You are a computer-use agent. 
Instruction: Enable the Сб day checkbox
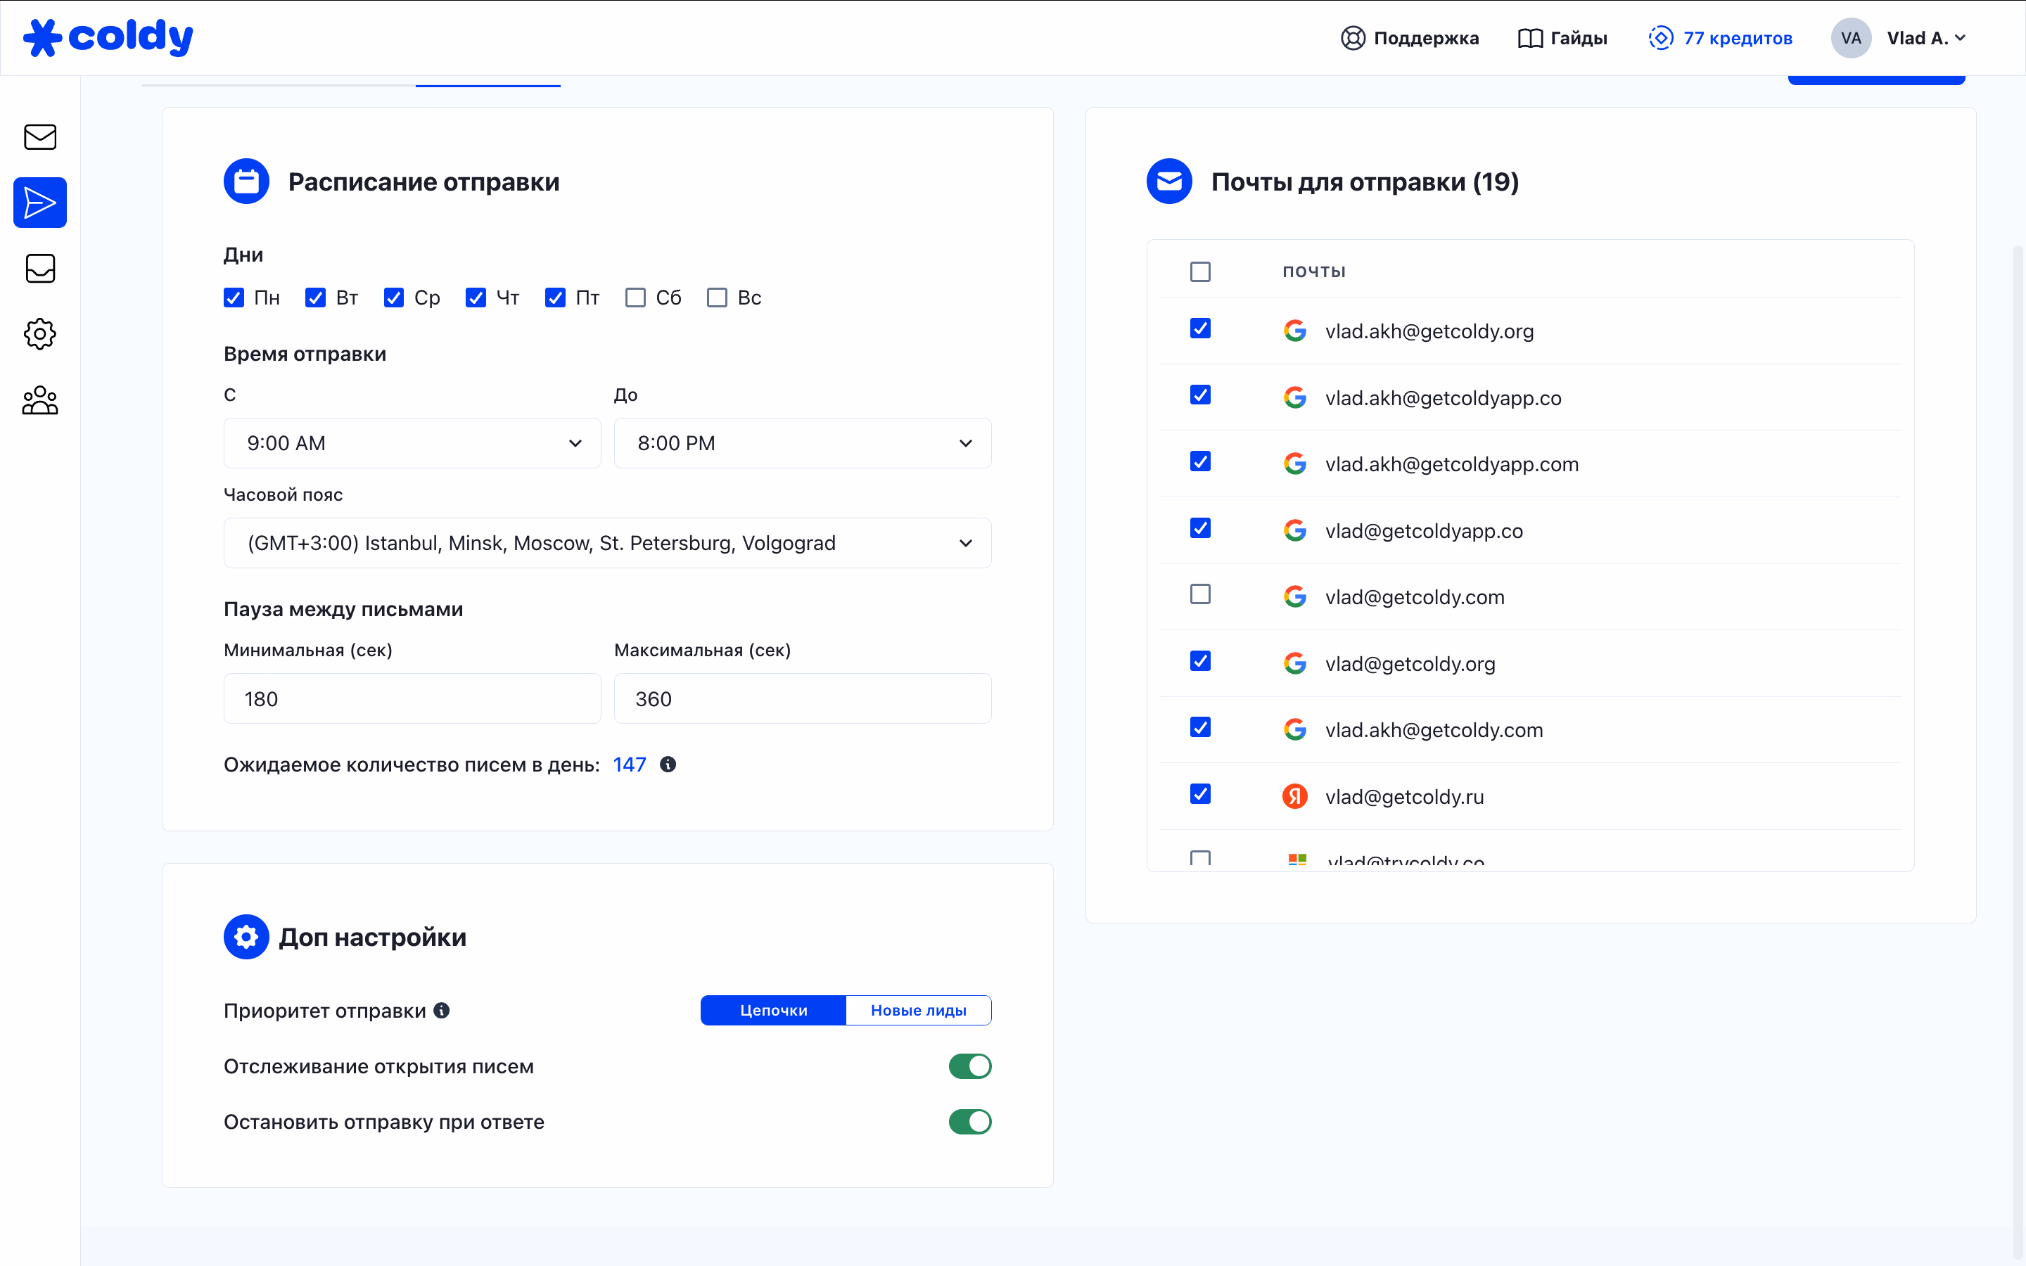click(635, 298)
